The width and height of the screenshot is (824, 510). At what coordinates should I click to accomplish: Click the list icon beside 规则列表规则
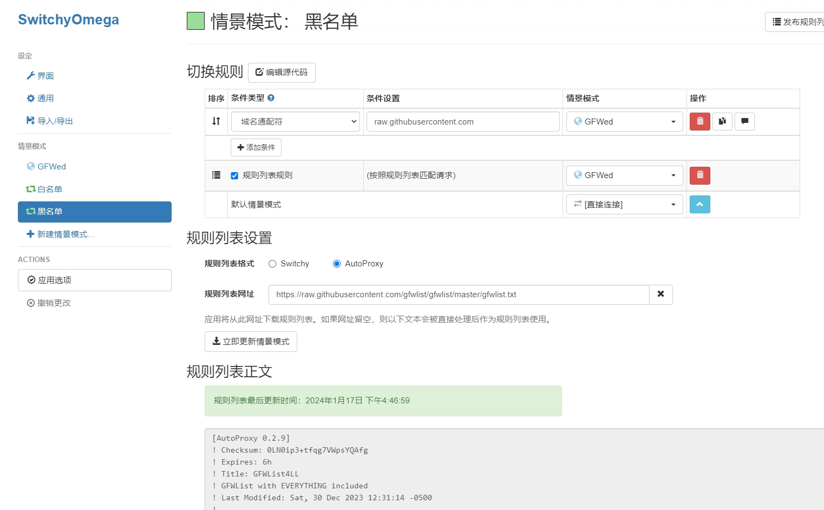[x=216, y=175]
